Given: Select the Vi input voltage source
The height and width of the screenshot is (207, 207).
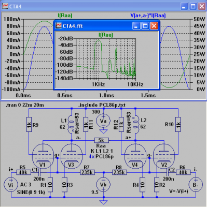Looking at the screenshot, I should click(x=11, y=185).
